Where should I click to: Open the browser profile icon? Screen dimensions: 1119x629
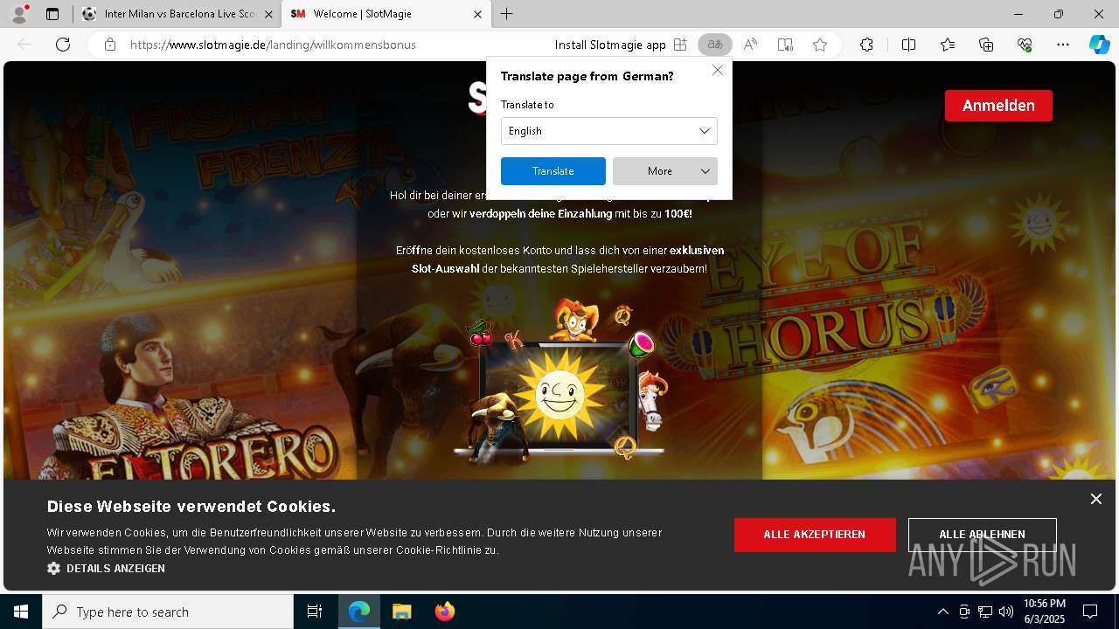pos(19,14)
